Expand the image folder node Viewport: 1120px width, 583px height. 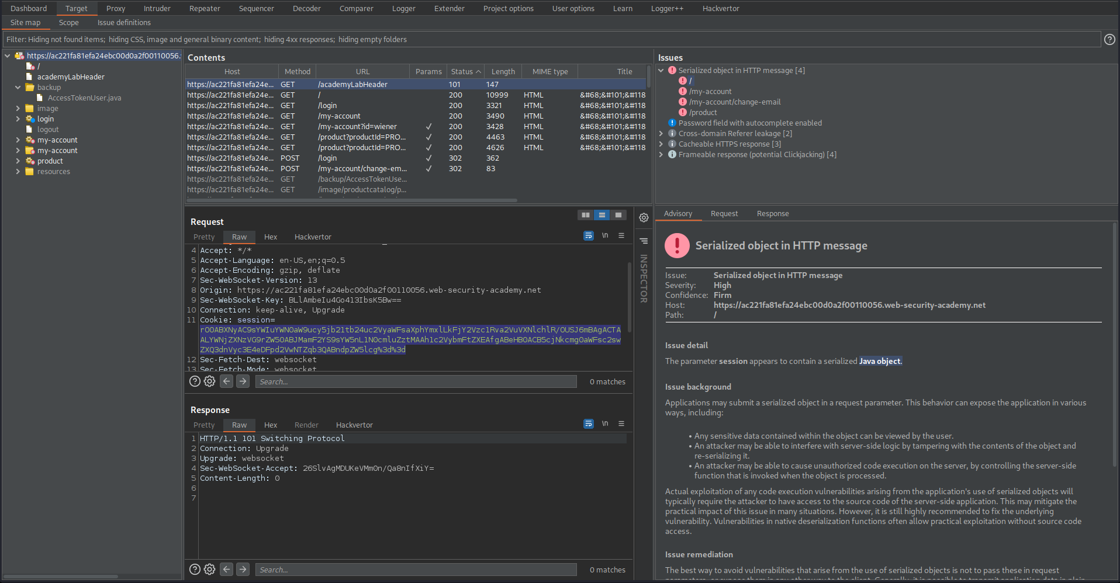click(x=18, y=108)
